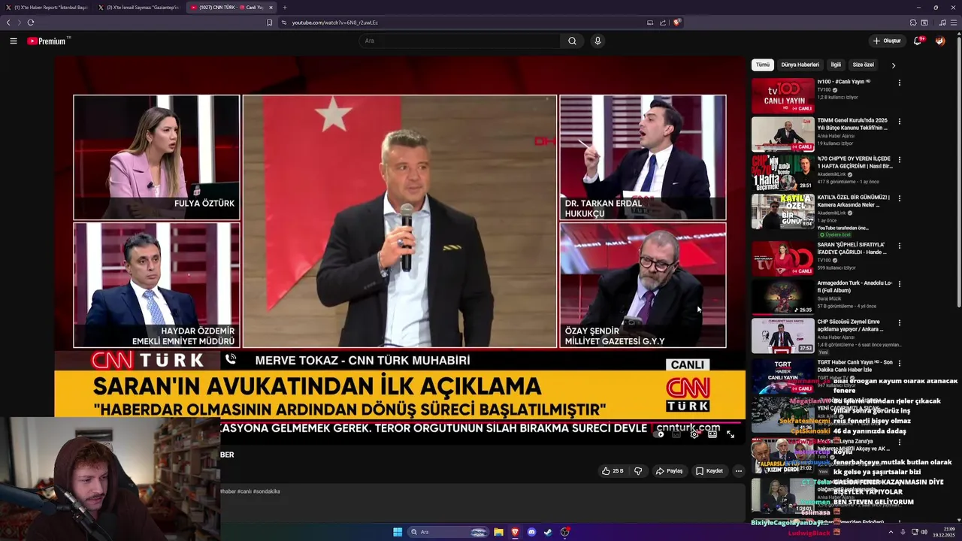Select the Tümü filter chip
Viewport: 962px width, 541px height.
(x=763, y=65)
